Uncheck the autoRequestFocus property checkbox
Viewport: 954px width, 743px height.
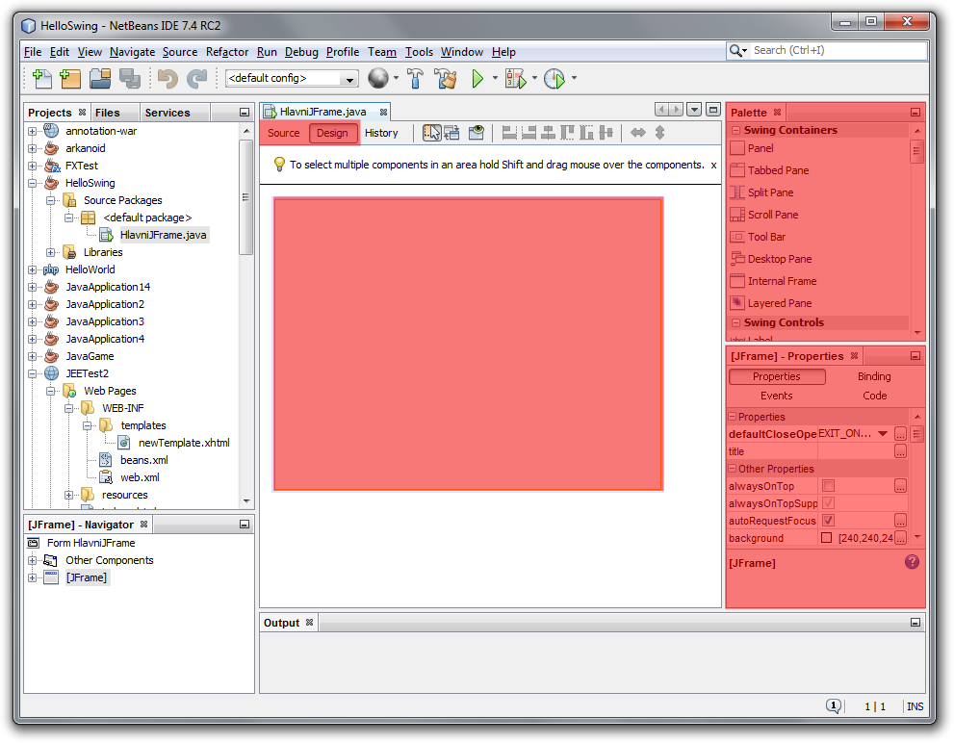pyautogui.click(x=825, y=520)
